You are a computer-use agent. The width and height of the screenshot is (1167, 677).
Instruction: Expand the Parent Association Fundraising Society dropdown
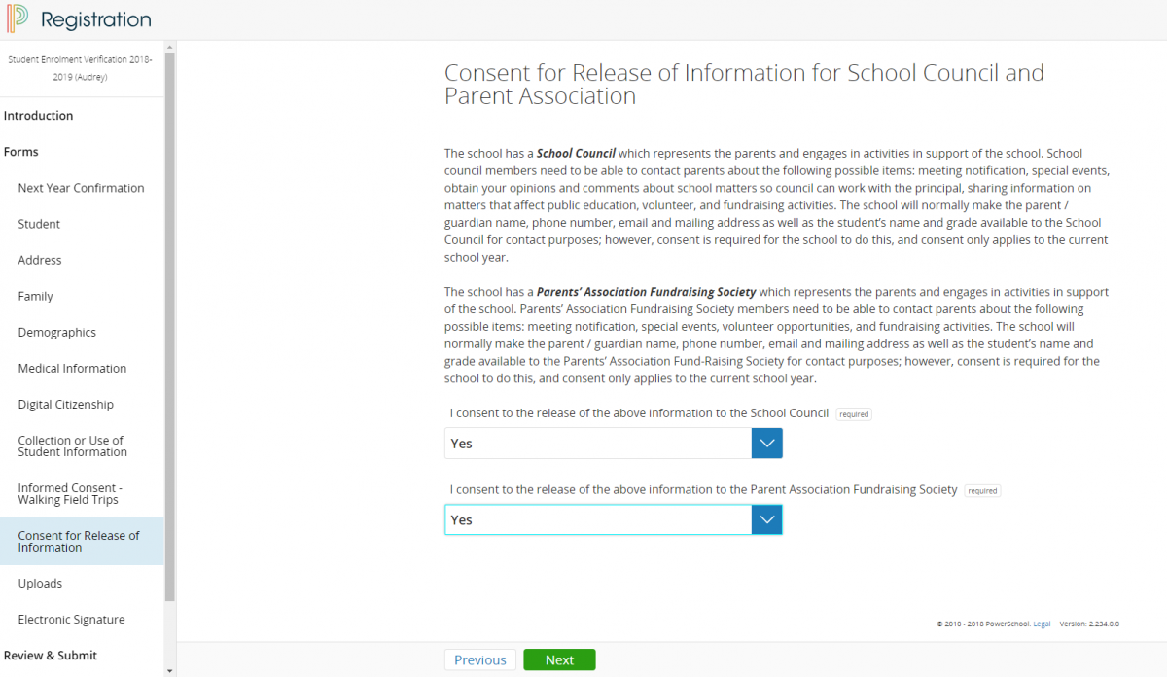click(x=766, y=520)
